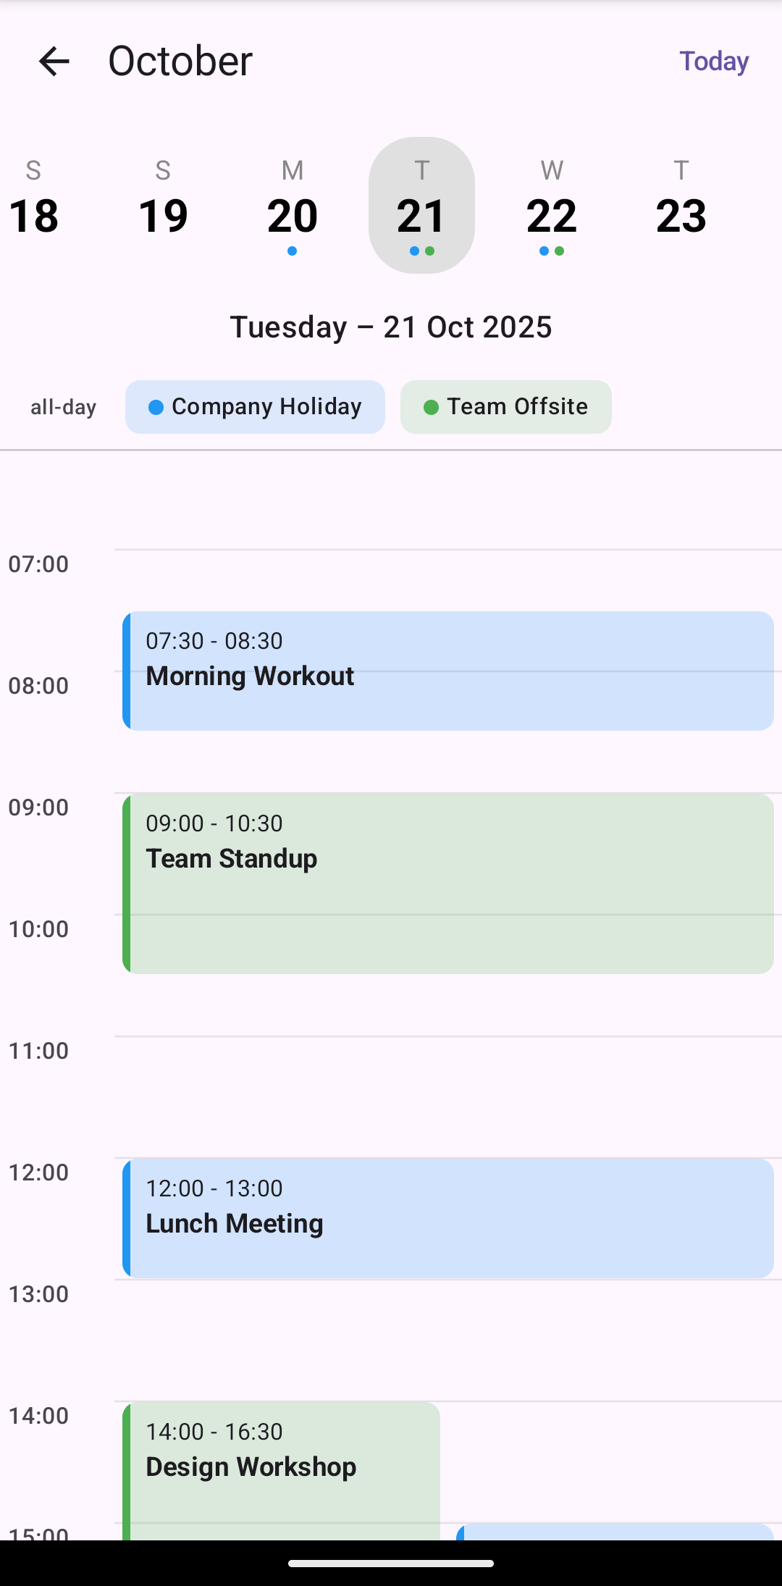Select Saturday 18 in date strip
The width and height of the screenshot is (782, 1586).
click(x=33, y=204)
